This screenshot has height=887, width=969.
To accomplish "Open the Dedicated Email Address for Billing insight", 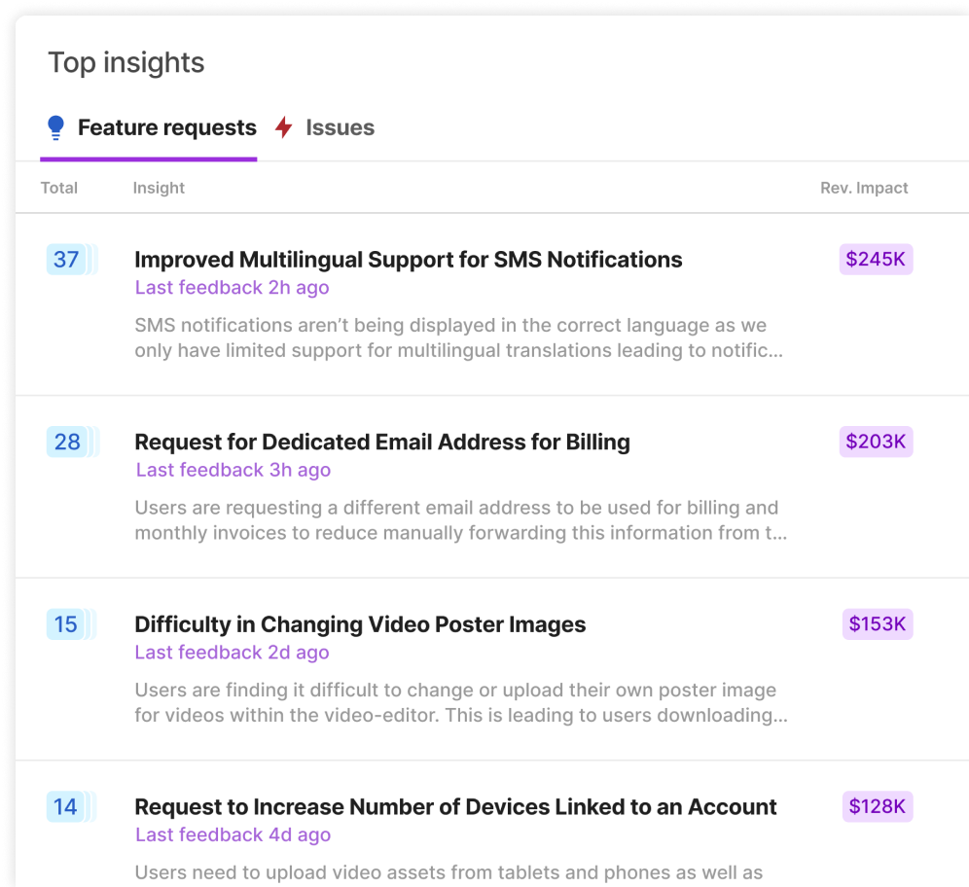I will coord(382,442).
